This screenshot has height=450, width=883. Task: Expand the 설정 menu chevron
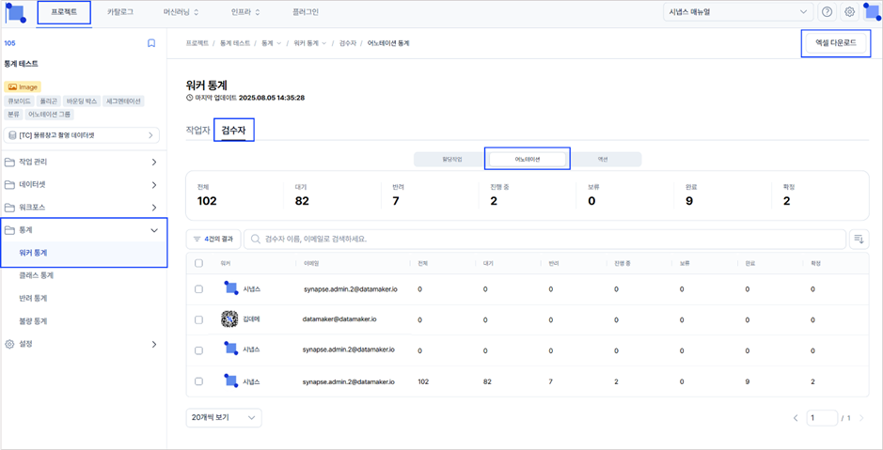tap(154, 344)
